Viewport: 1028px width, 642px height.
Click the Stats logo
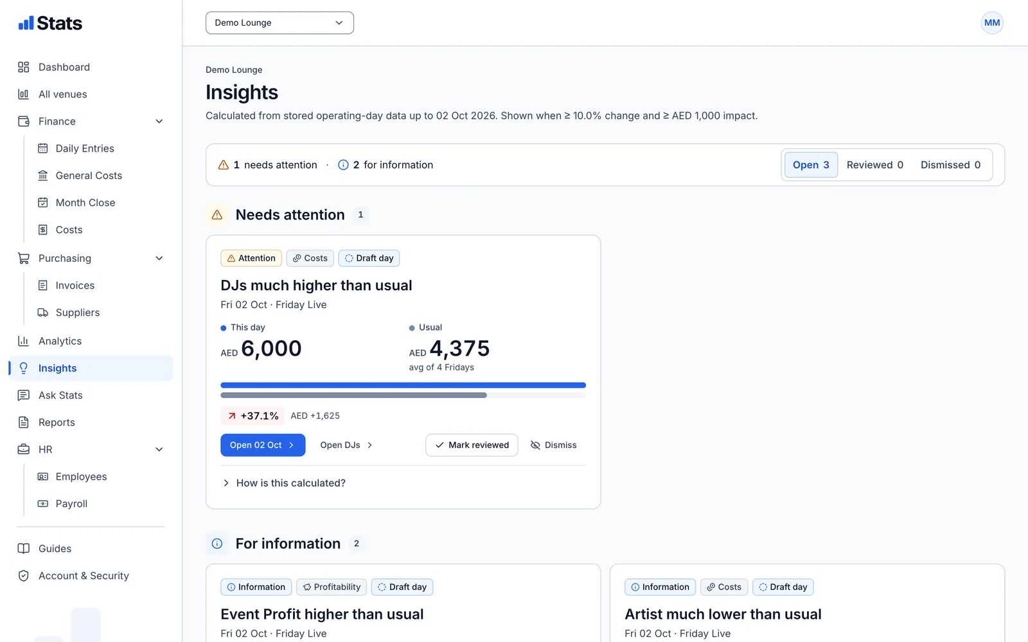point(50,23)
